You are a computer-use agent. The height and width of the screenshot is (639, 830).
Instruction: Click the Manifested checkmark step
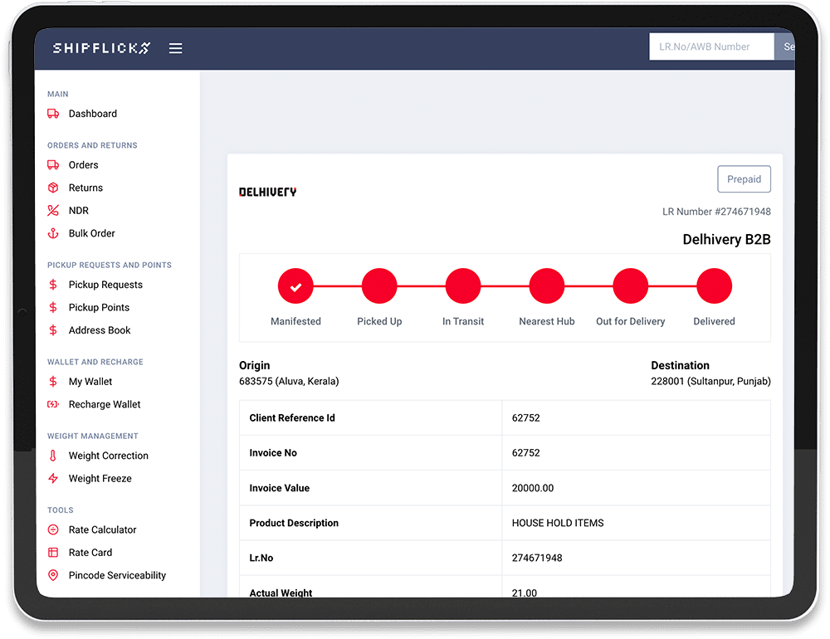click(296, 285)
